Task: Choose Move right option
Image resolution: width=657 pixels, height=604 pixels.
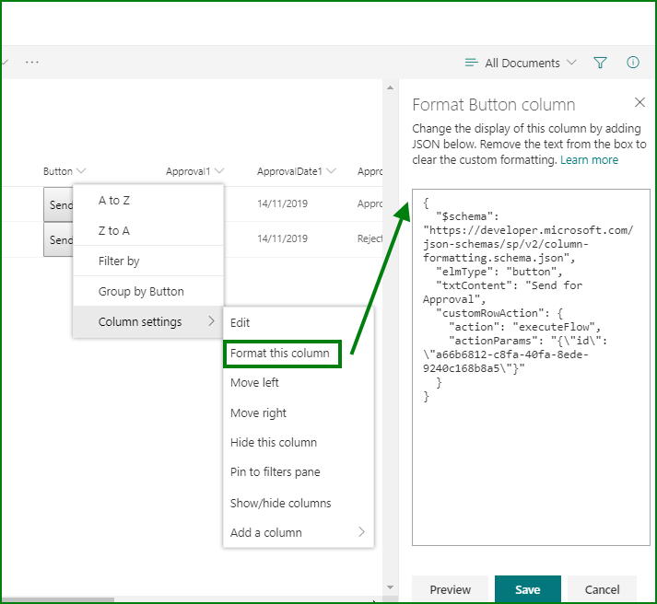Action: [x=299, y=413]
